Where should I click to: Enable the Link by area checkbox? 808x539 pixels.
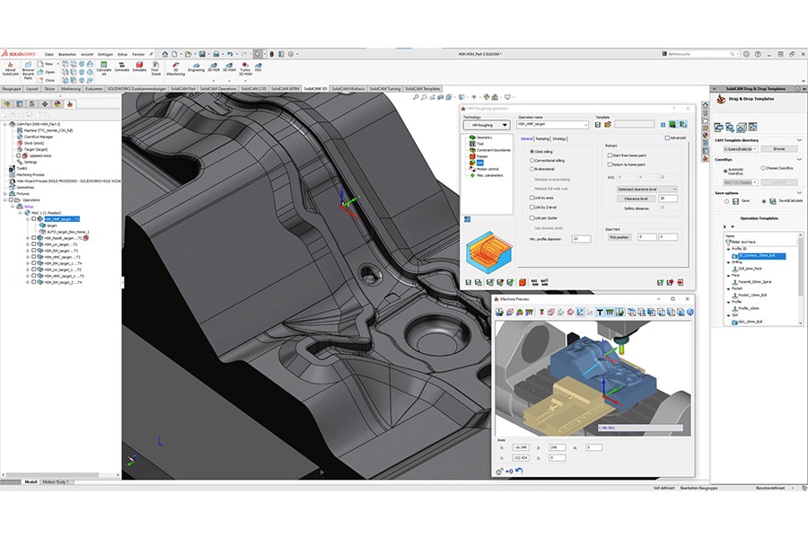click(x=531, y=198)
